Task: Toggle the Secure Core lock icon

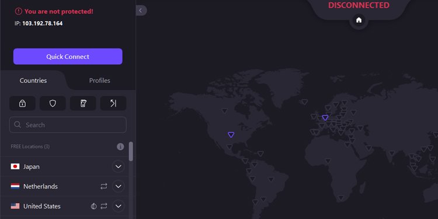Action: click(22, 103)
